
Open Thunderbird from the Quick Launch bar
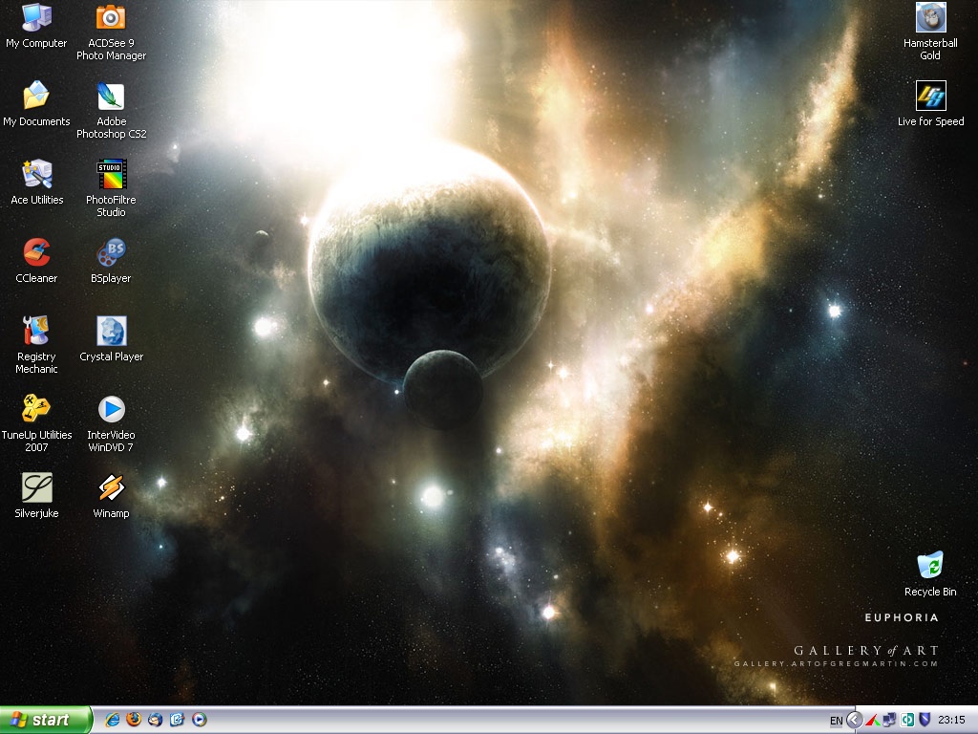155,720
